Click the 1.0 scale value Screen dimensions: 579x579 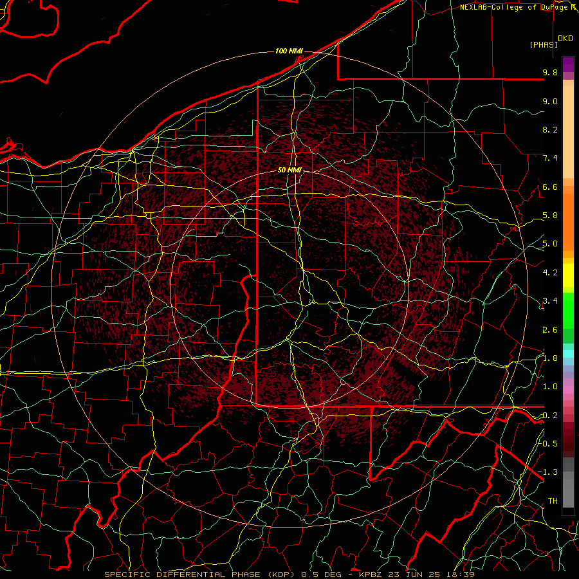tap(550, 387)
